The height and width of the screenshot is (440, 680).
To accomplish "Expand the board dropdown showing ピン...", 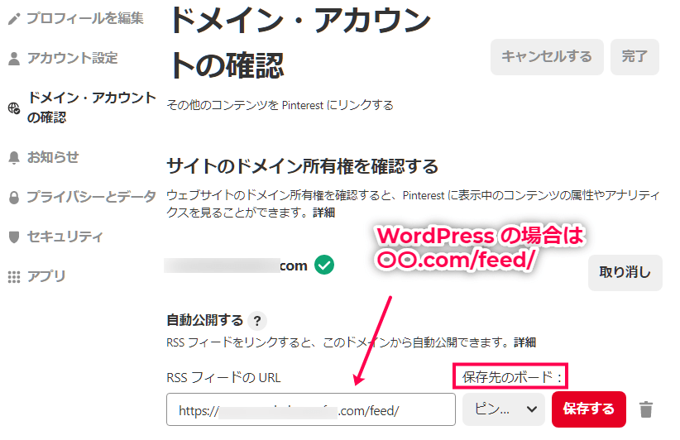I will coord(504,409).
